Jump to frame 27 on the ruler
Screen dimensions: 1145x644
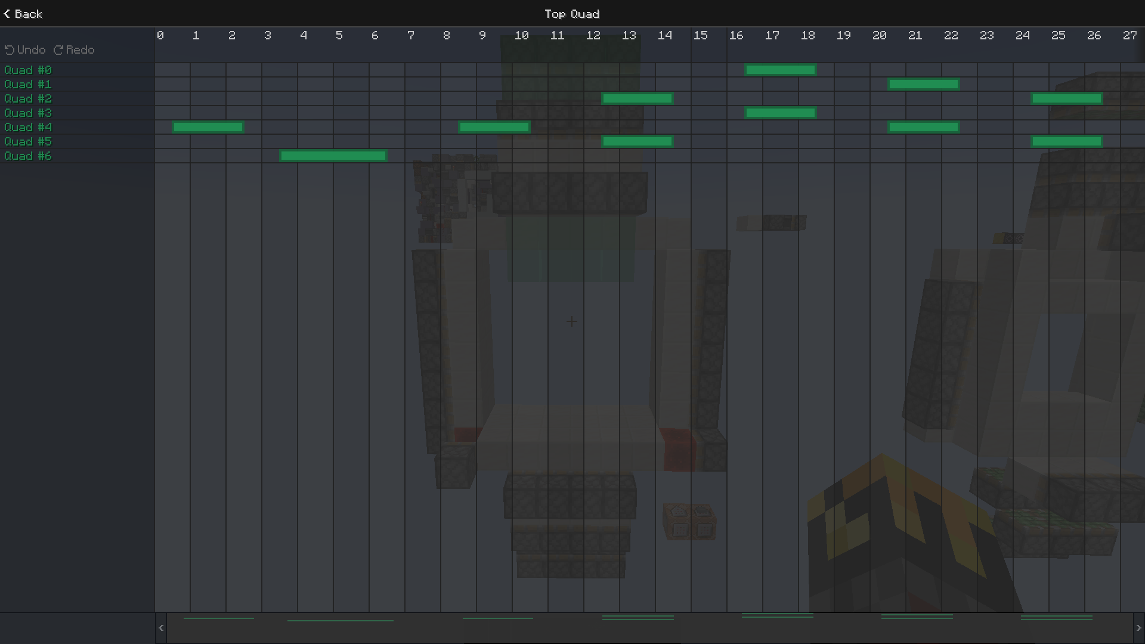[x=1129, y=36]
